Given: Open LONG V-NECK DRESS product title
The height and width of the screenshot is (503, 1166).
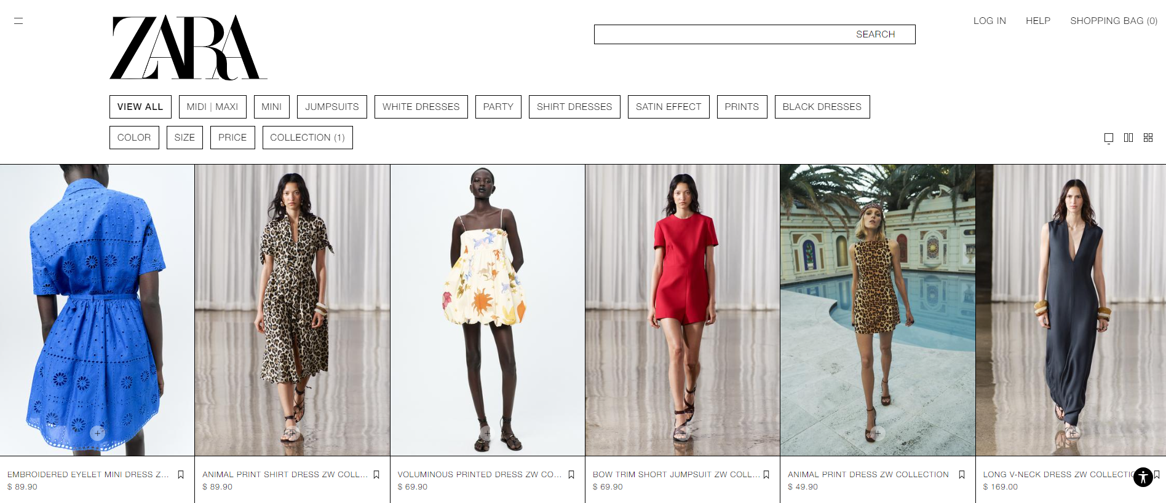Looking at the screenshot, I should pos(1058,475).
